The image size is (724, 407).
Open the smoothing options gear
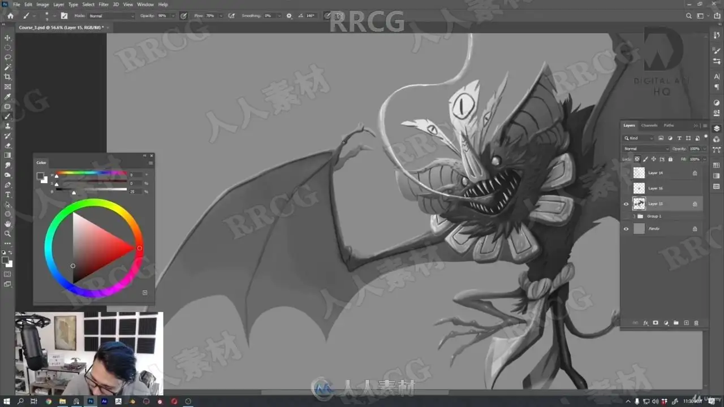[289, 16]
